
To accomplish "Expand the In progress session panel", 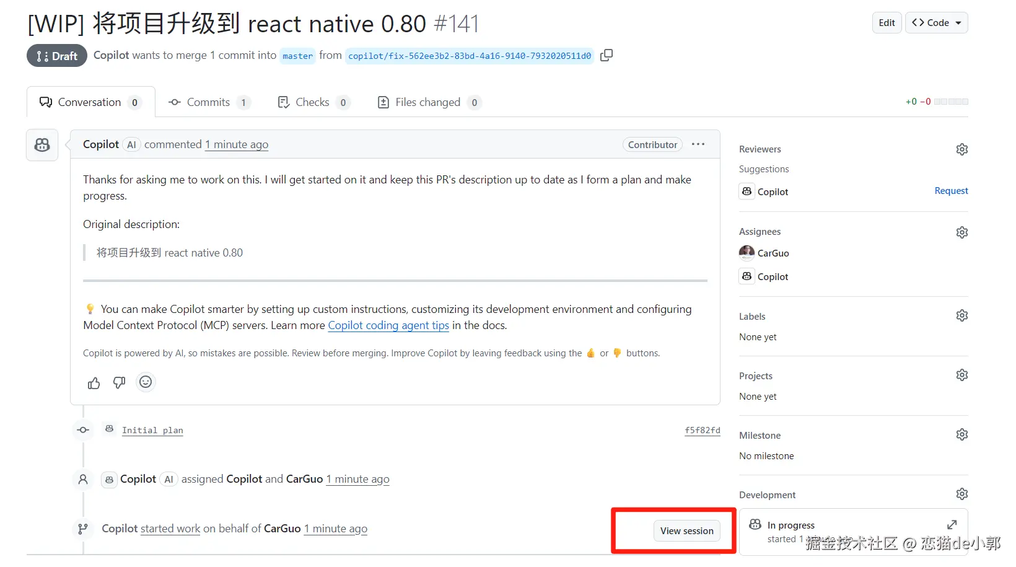I will pyautogui.click(x=952, y=525).
